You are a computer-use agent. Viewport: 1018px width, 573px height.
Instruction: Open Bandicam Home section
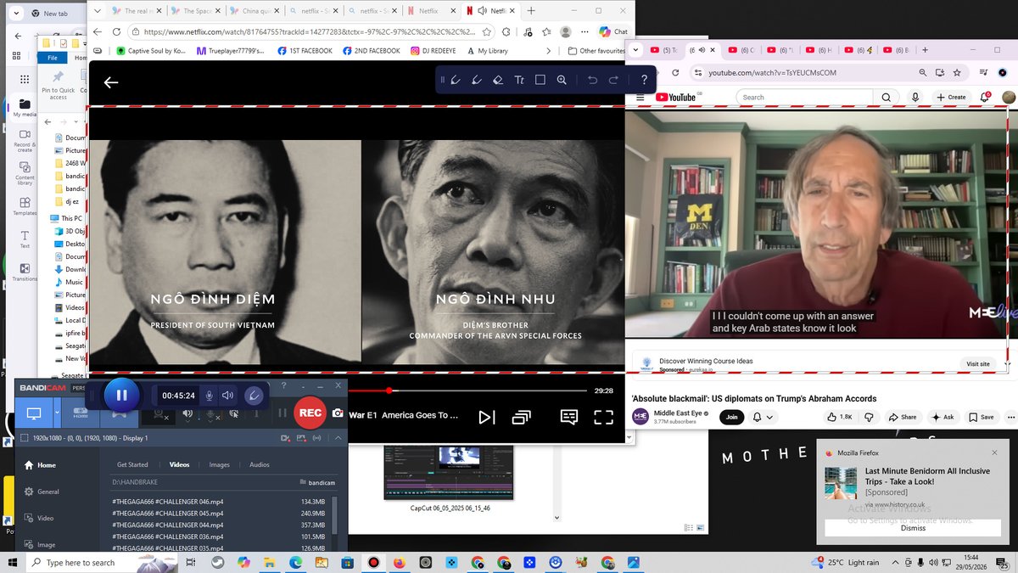39,465
